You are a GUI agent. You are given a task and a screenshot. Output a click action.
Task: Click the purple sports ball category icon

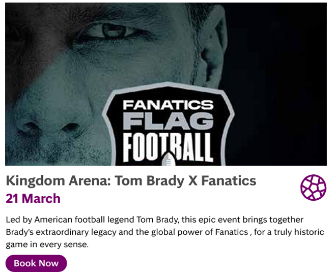[313, 188]
